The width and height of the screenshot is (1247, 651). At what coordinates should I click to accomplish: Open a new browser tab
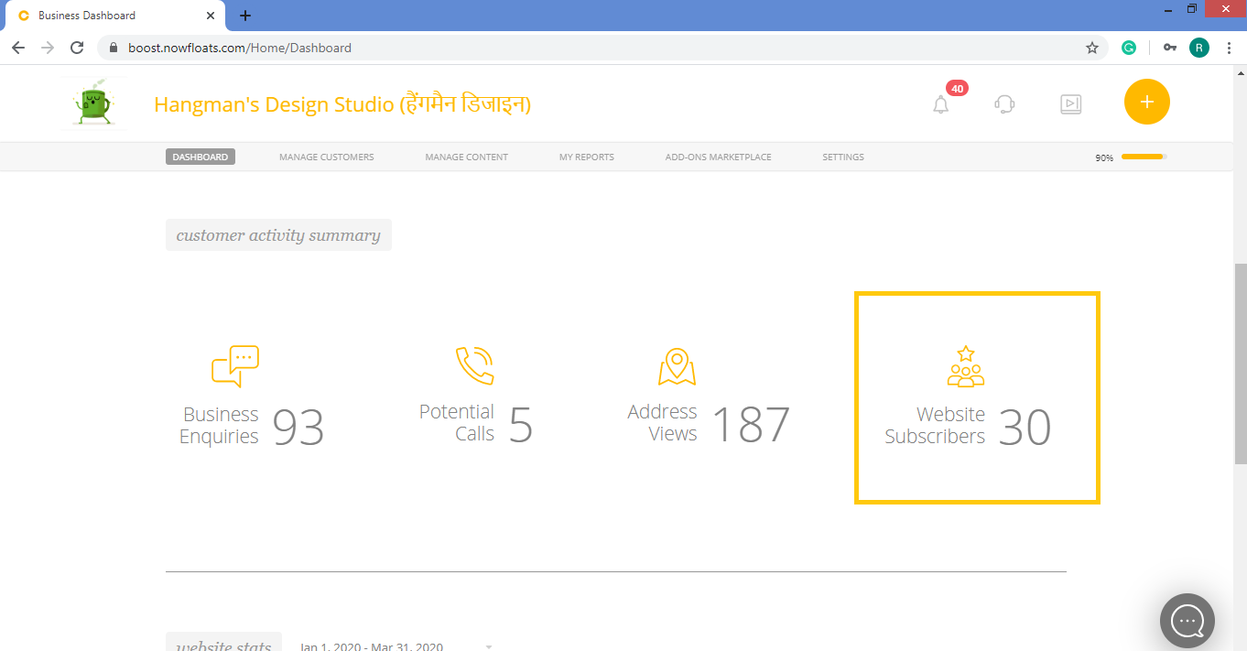(245, 16)
